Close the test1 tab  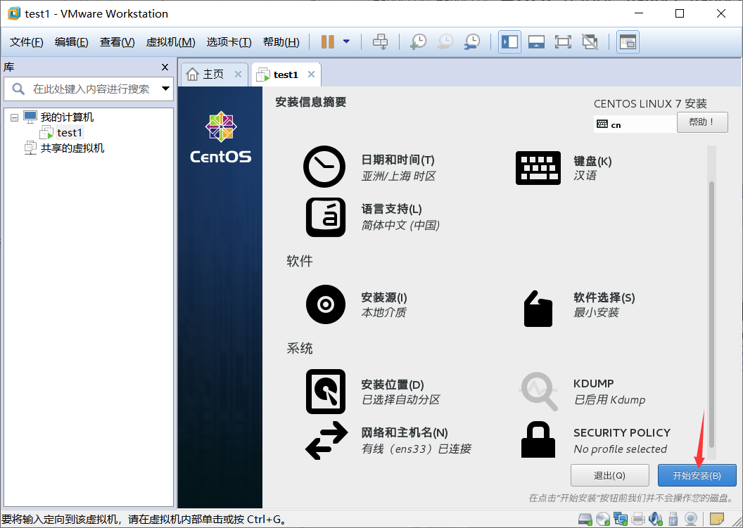coord(311,75)
